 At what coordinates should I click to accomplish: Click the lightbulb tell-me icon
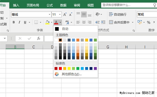155,5
